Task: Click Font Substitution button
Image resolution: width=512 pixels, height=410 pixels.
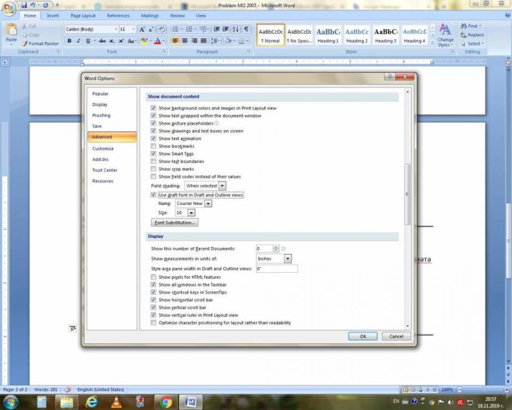Action: point(175,222)
